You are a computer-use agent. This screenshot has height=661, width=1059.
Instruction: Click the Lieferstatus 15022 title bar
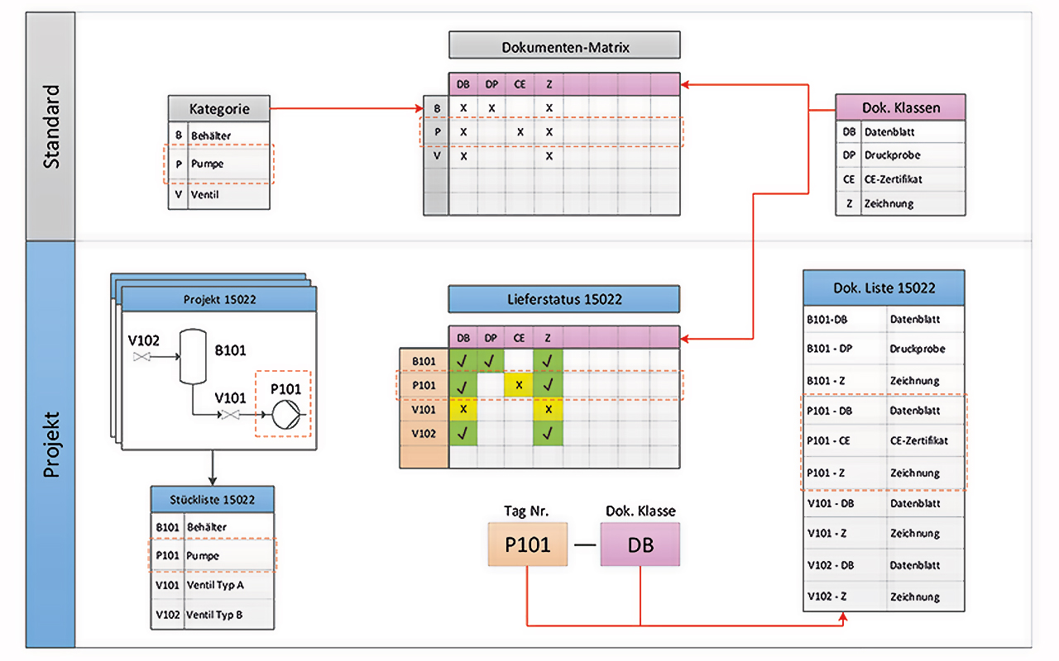click(563, 298)
